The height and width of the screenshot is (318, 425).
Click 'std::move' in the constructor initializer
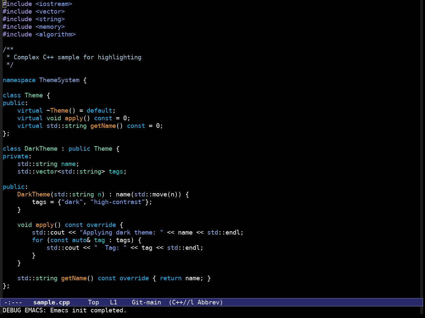[x=151, y=194]
